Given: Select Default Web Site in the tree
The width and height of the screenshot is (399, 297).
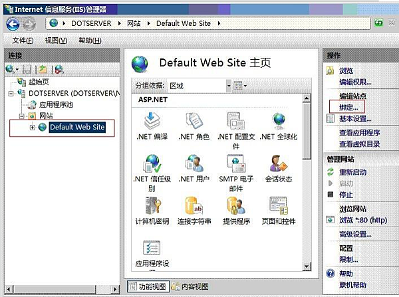Looking at the screenshot, I should (x=77, y=127).
